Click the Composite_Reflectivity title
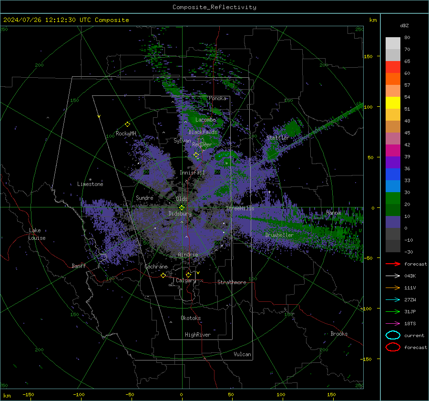Screen dimensions: 429x401 pos(214,7)
